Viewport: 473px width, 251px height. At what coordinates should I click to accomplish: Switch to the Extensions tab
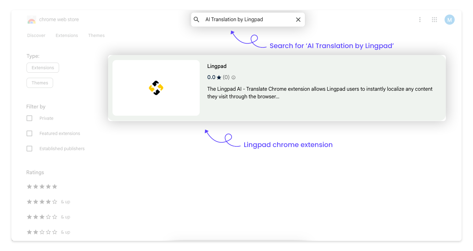(67, 35)
